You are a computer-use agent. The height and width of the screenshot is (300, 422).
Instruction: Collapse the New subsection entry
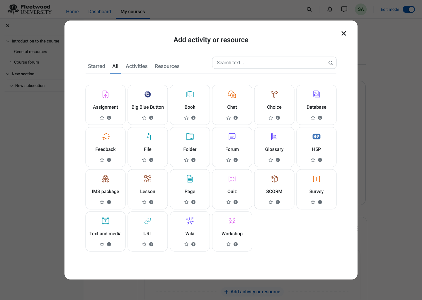(11, 86)
